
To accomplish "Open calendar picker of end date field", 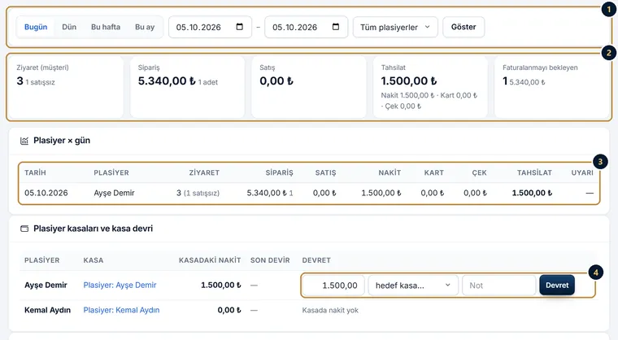I will (x=335, y=27).
